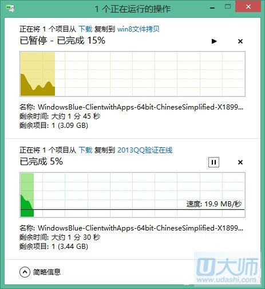Collapse details with the 简略信息 chevron
Viewport: 265px width, 289px height.
click(x=25, y=272)
